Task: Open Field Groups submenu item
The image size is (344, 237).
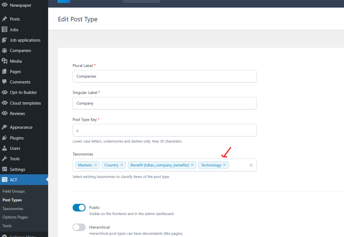Action: [14, 191]
